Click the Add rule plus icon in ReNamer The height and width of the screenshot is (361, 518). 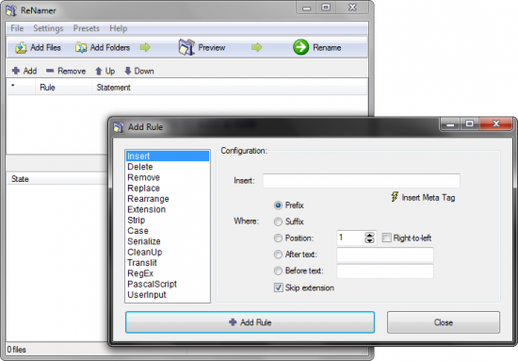pos(15,71)
